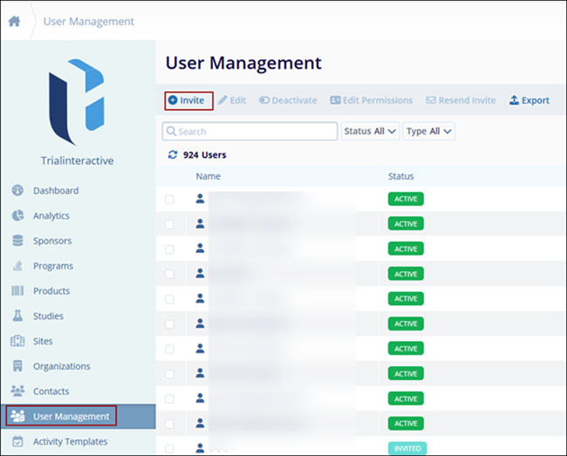This screenshot has width=567, height=456.
Task: Open Activity Templates menu item
Action: coord(70,441)
